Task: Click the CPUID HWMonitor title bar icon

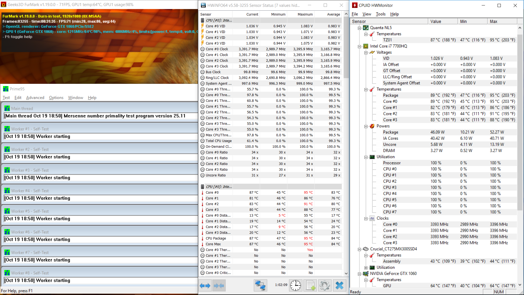Action: [x=355, y=5]
